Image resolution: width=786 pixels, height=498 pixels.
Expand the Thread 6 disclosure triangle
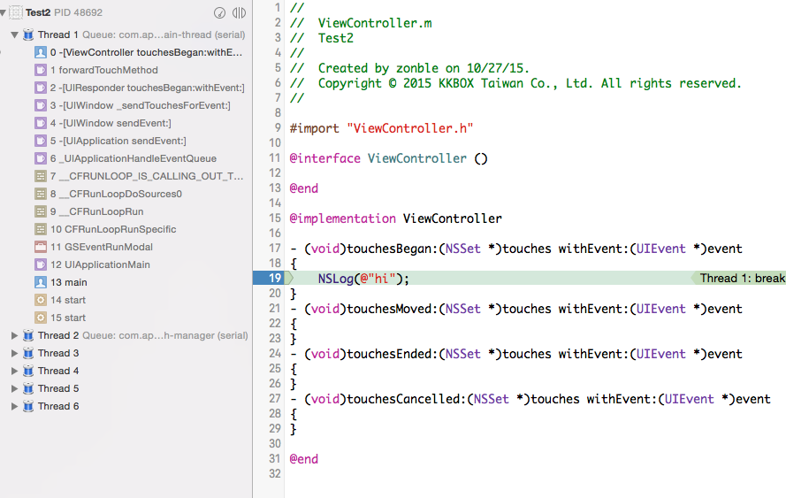(x=14, y=406)
